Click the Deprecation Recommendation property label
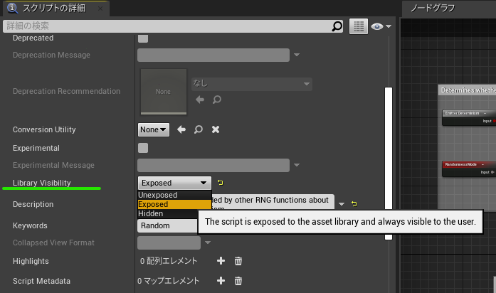This screenshot has width=496, height=293. click(66, 91)
